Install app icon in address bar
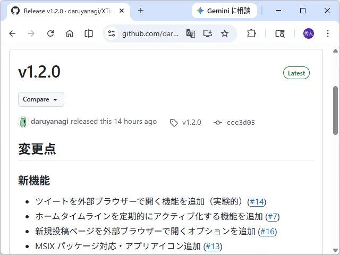The width and height of the screenshot is (340, 255). 208,33
